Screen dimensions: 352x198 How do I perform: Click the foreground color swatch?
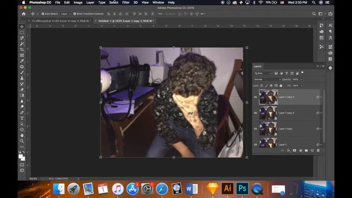20,156
